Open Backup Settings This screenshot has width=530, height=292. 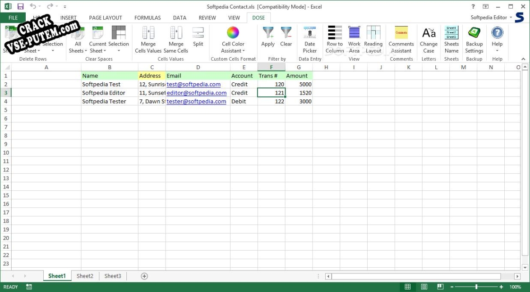474,33
